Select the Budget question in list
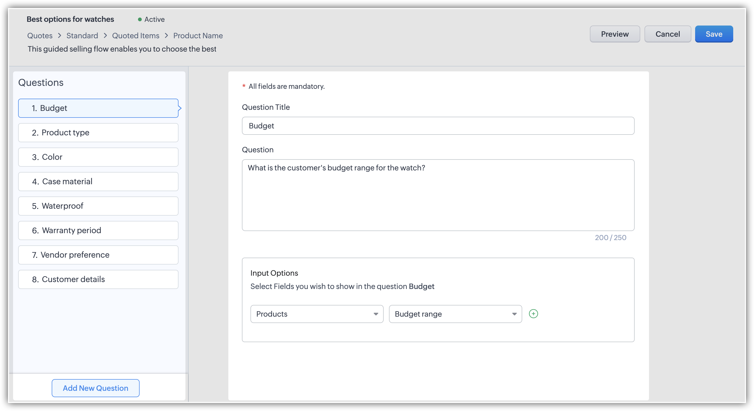Screen dimensions: 754x411 98,108
